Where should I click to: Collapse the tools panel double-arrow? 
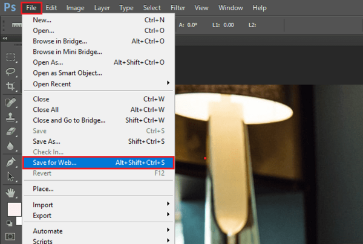pyautogui.click(x=5, y=38)
